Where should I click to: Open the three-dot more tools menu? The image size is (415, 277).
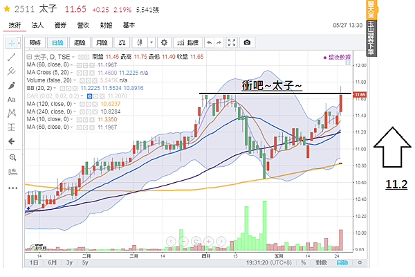[x=12, y=188]
